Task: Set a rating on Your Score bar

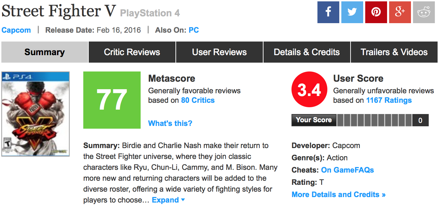Action: tap(374, 120)
